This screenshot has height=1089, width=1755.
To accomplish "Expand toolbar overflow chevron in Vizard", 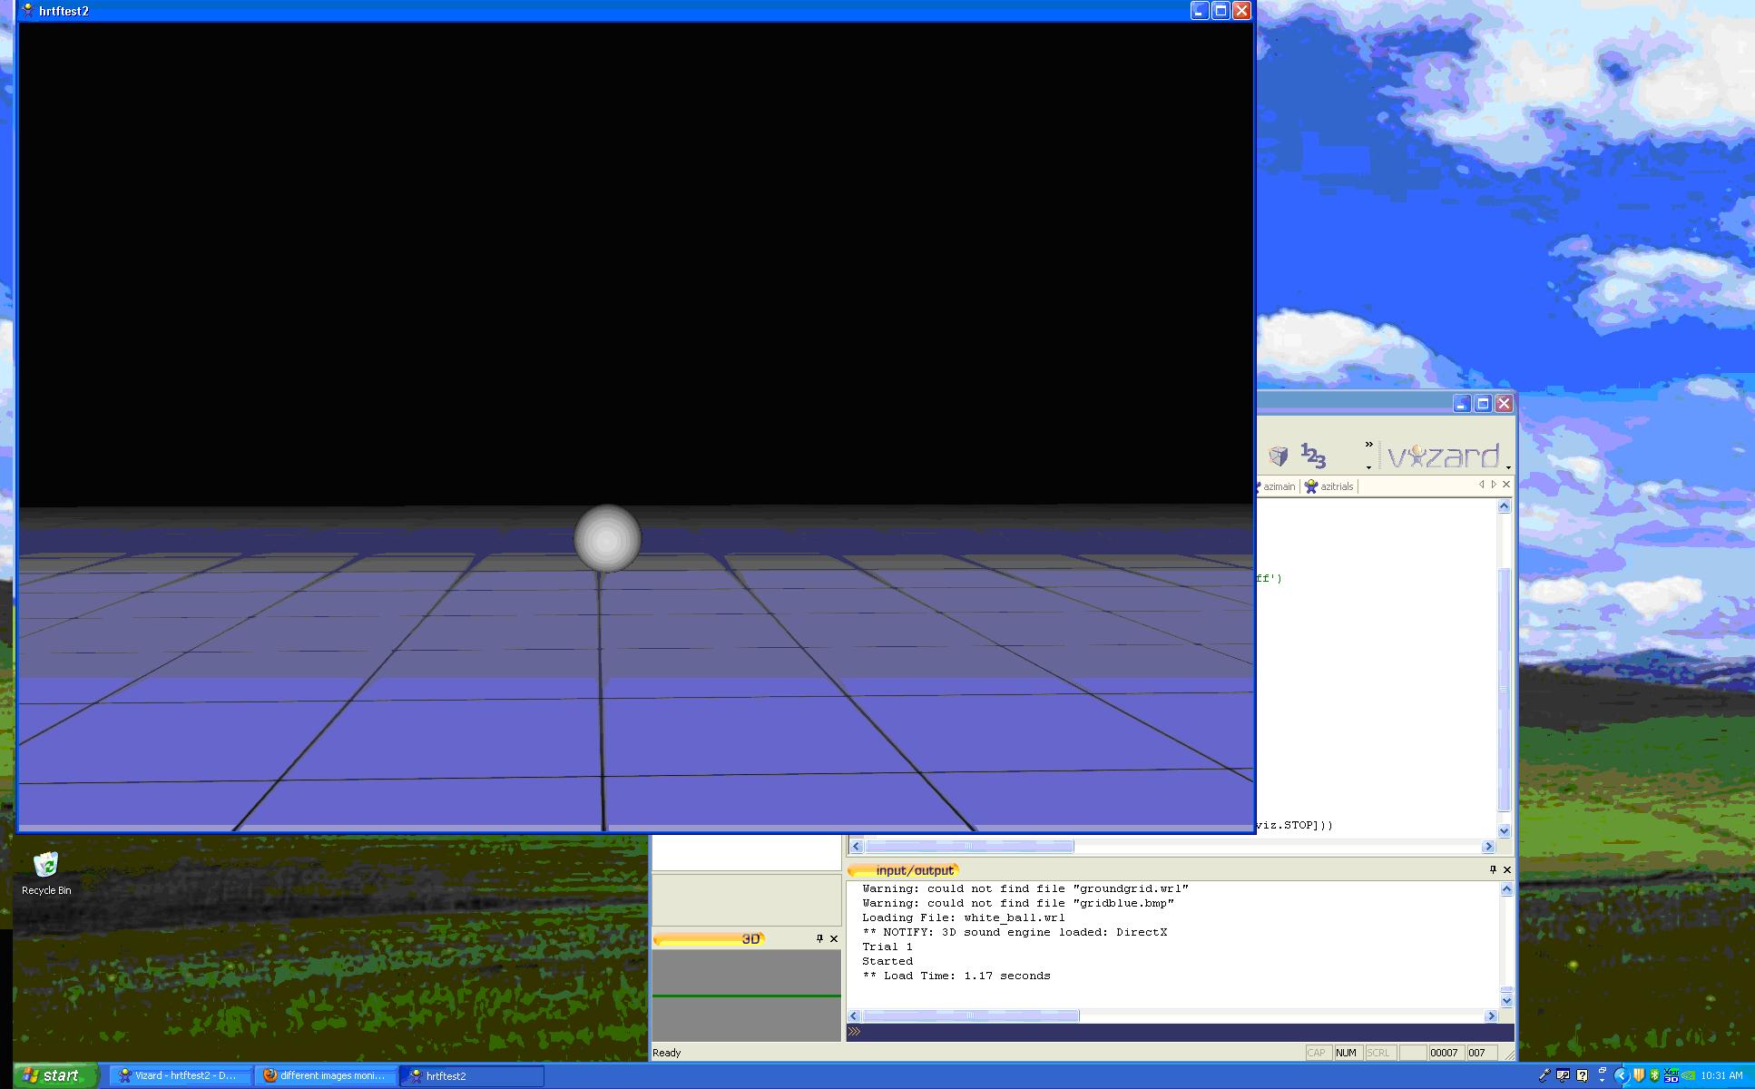I will coord(1368,445).
